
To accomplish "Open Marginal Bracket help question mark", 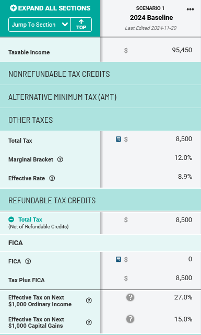I will [x=60, y=159].
